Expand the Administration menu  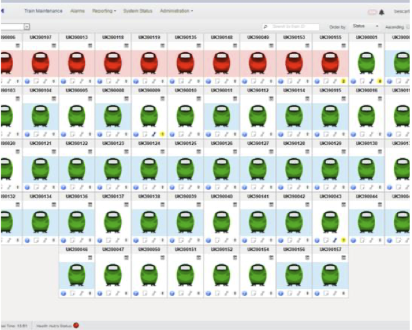(176, 11)
